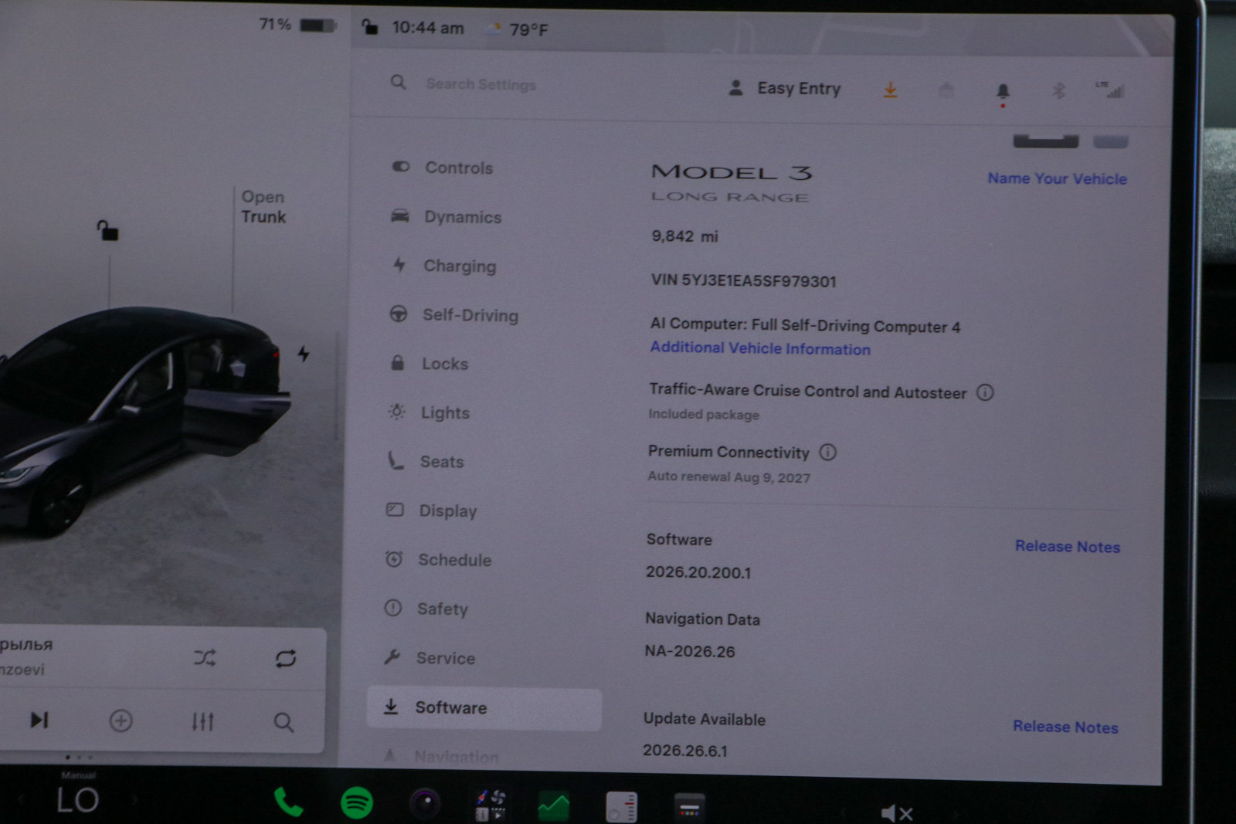Image resolution: width=1236 pixels, height=824 pixels.
Task: Open the Service settings menu
Action: tap(430, 658)
